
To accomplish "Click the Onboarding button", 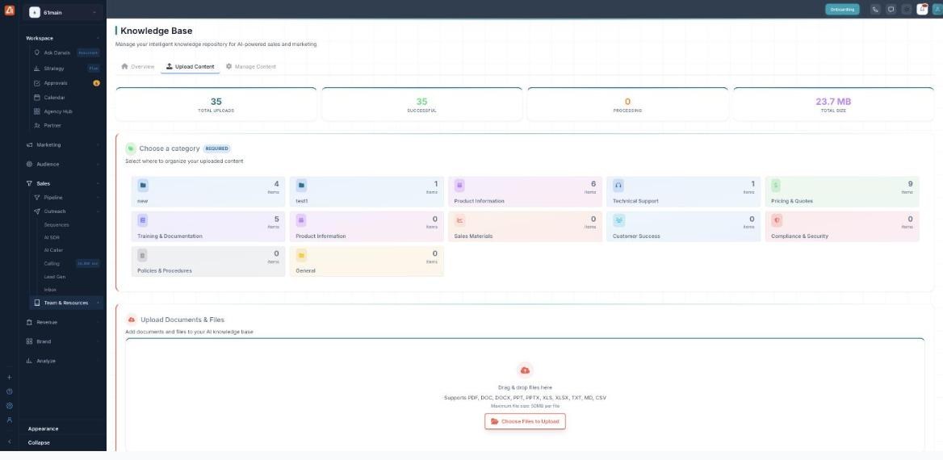I will click(x=842, y=10).
